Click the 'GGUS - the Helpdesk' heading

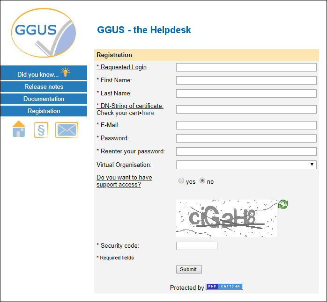(144, 30)
